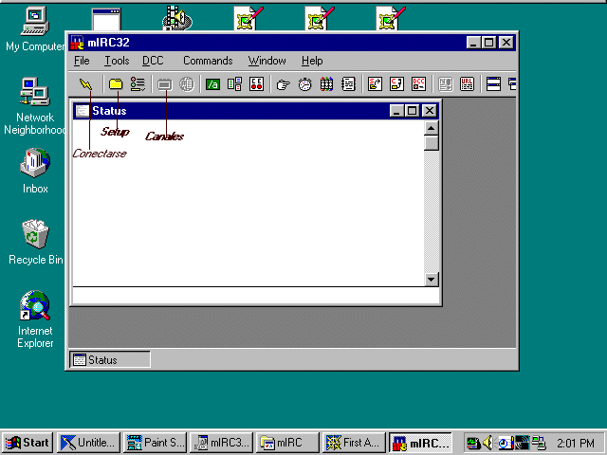The width and height of the screenshot is (607, 455).
Task: Click the network computers tray icon
Action: pyautogui.click(x=539, y=443)
